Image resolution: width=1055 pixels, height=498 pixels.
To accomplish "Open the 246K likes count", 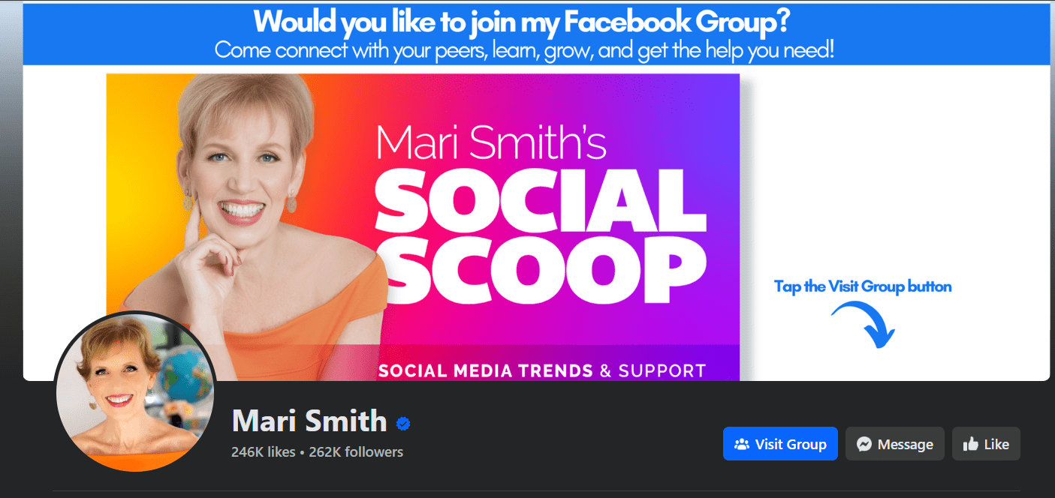I will (264, 451).
